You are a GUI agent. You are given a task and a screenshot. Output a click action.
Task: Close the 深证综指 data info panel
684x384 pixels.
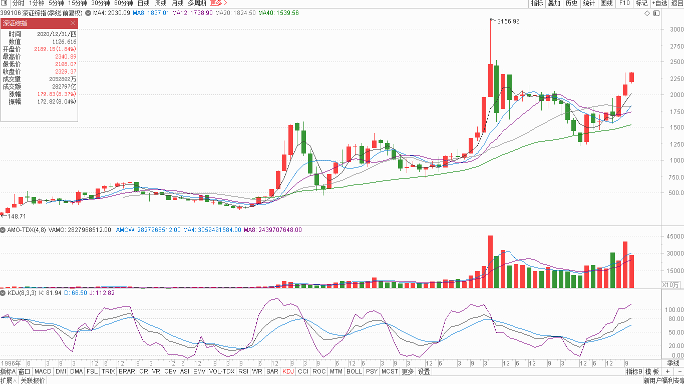[73, 23]
